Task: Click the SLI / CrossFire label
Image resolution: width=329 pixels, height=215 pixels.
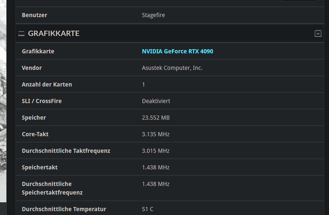Action: click(42, 101)
